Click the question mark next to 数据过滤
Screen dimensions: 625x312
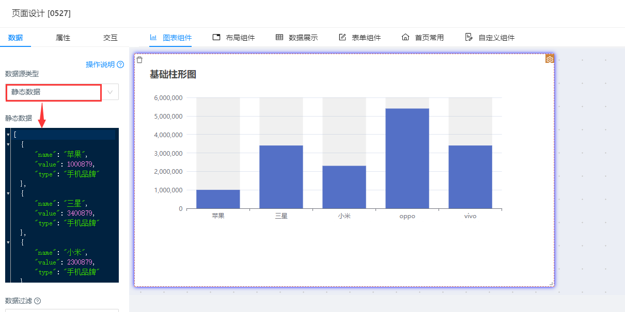click(x=37, y=301)
